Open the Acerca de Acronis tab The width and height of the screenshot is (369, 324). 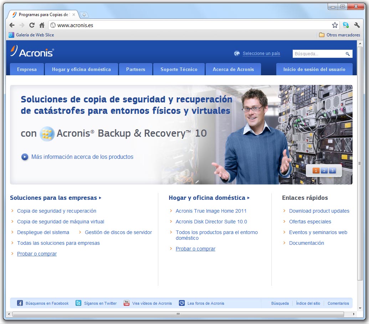[x=233, y=69]
